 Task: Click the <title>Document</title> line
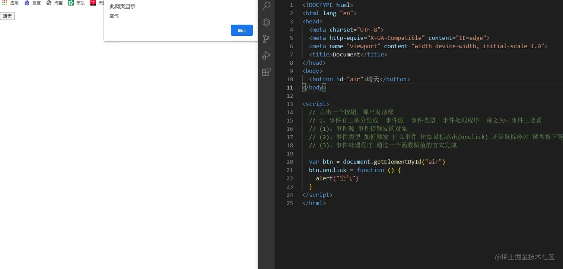pos(348,54)
